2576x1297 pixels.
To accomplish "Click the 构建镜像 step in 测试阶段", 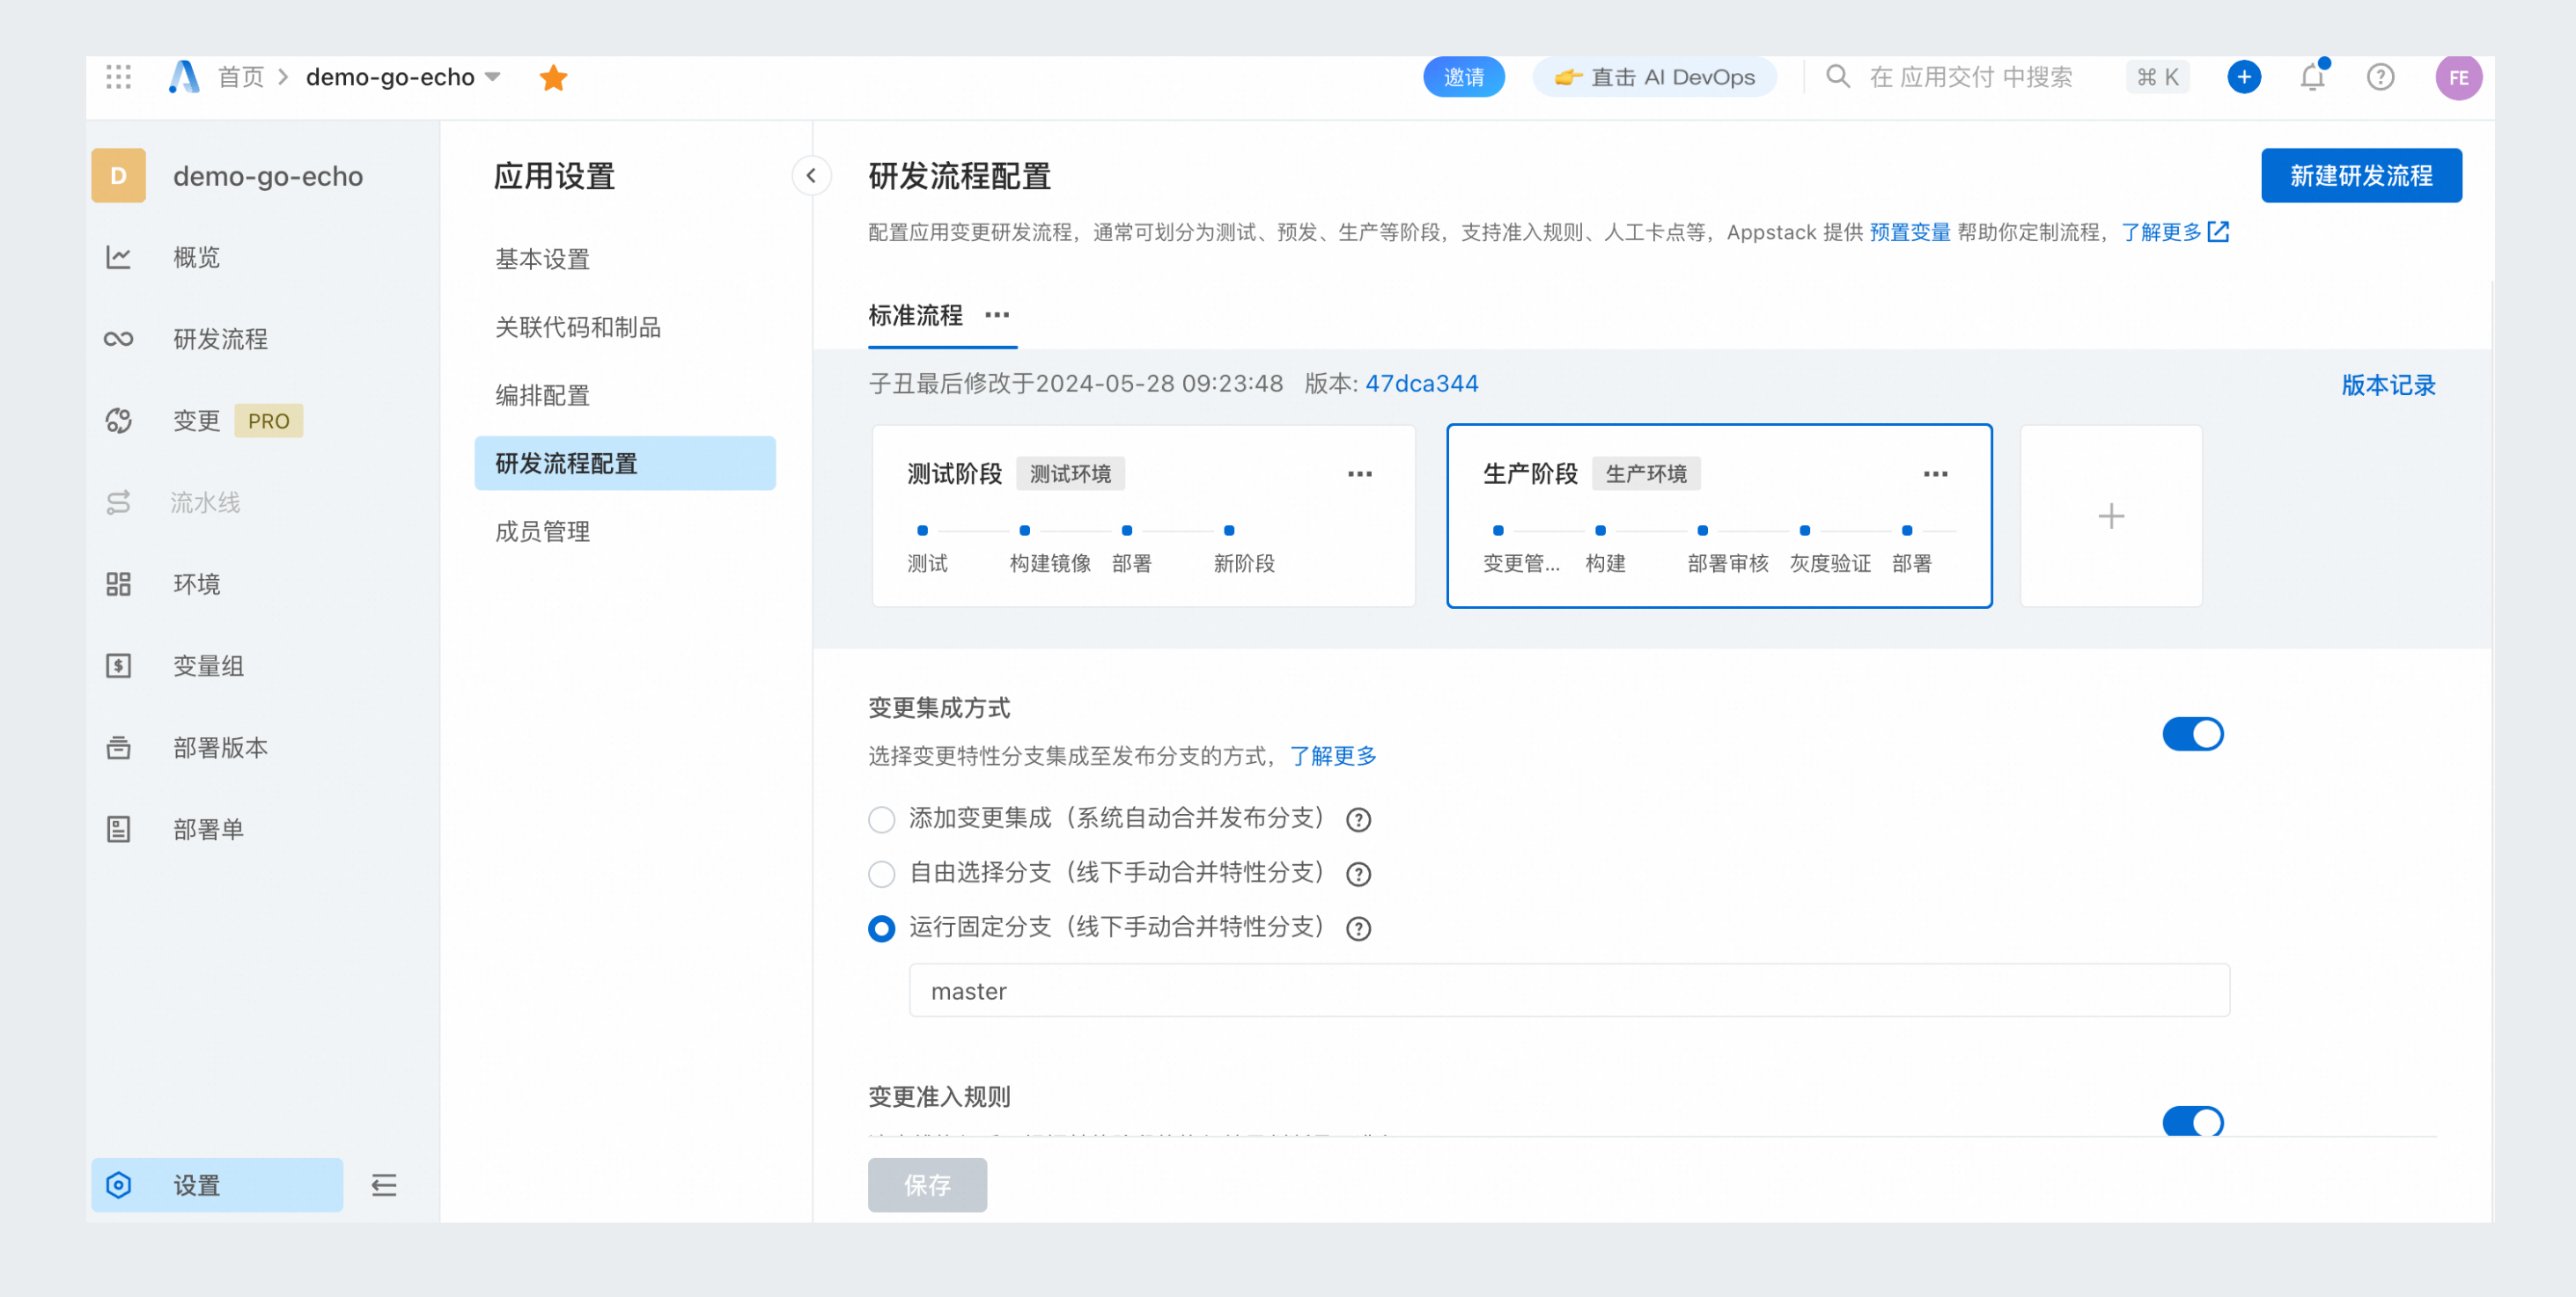I will click(1049, 562).
